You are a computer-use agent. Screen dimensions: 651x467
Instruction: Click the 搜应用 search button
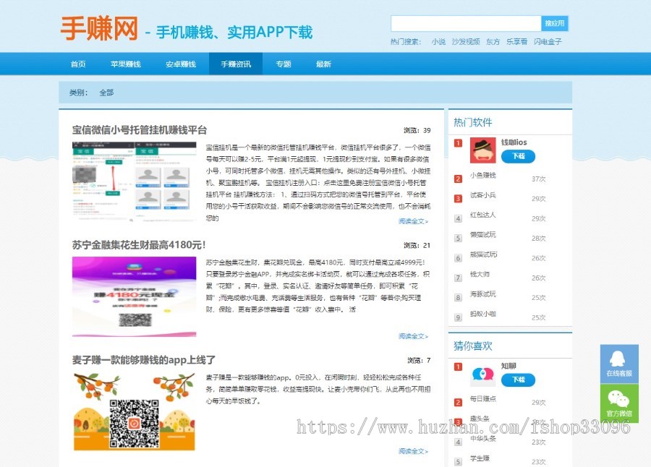point(556,22)
